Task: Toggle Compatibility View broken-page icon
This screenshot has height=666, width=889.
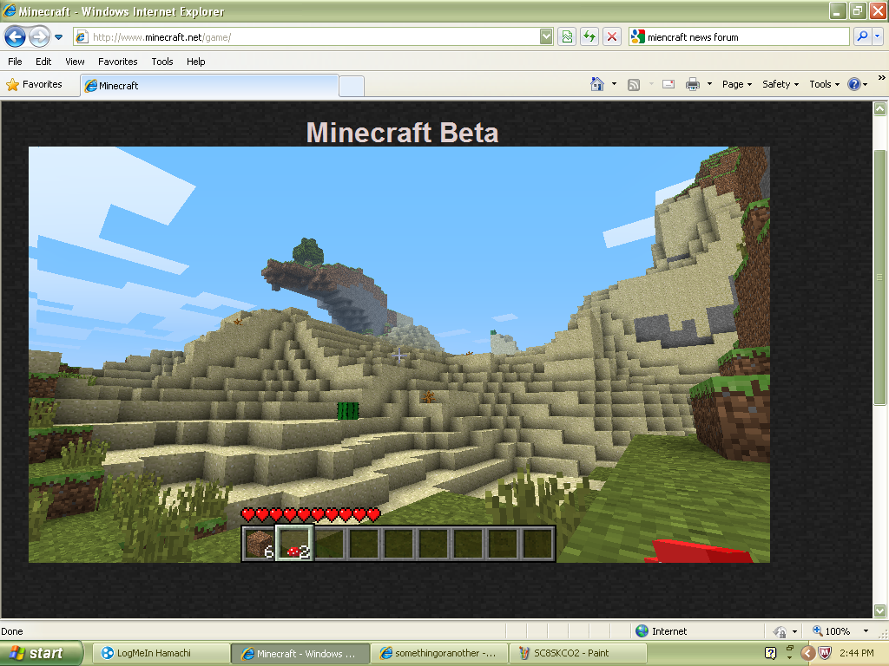Action: click(x=567, y=37)
